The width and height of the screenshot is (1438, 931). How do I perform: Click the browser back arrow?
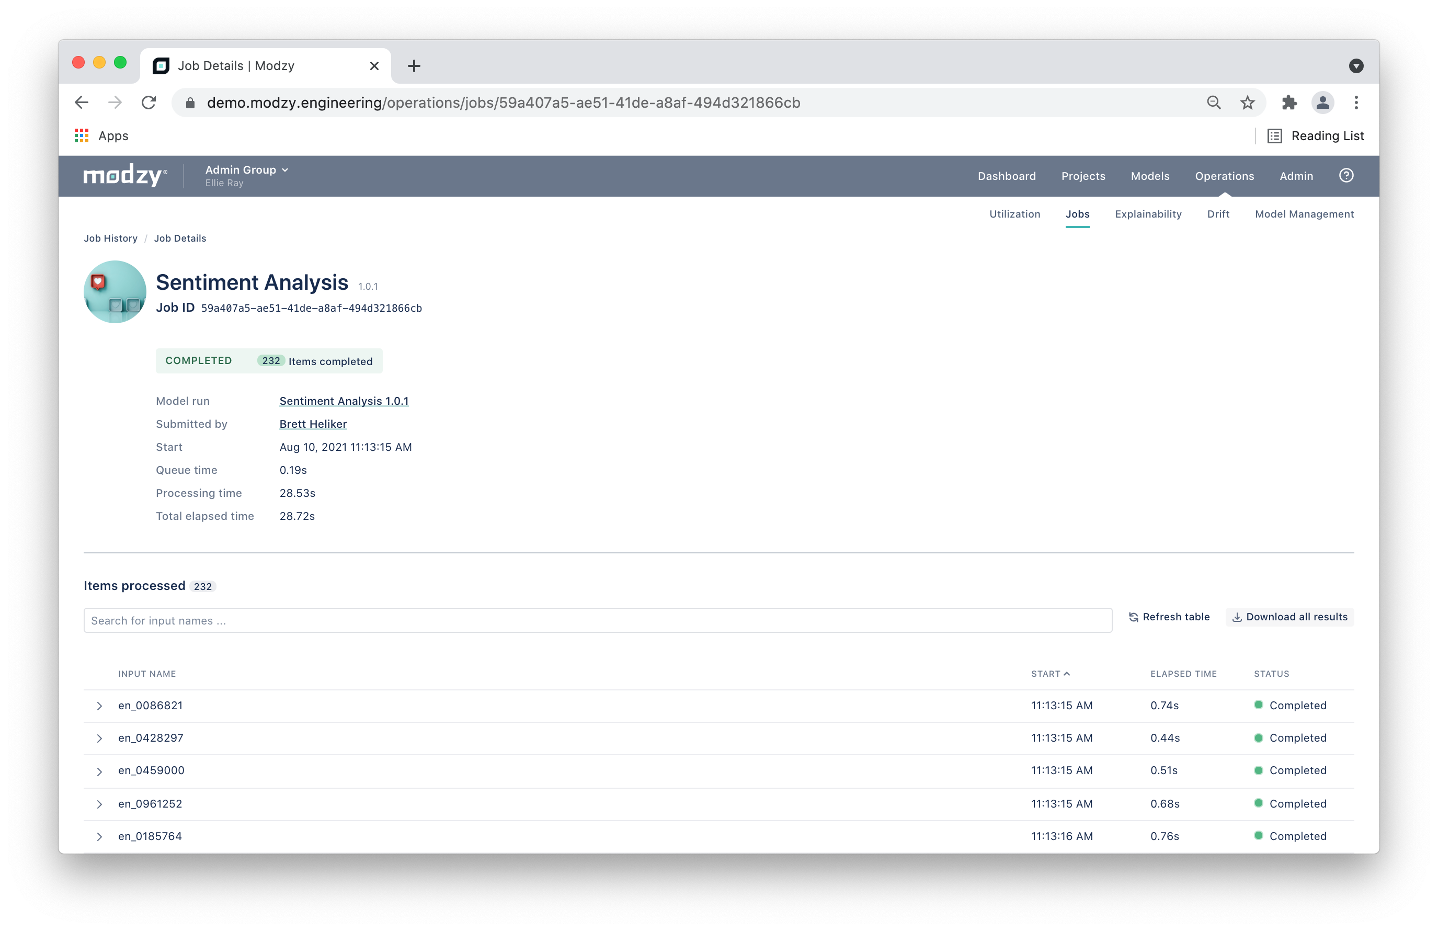point(82,103)
